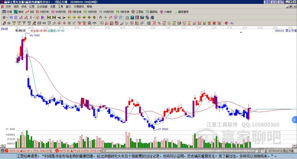Click the 出局线=34.160 value
297x159 pixels.
[x=56, y=31]
